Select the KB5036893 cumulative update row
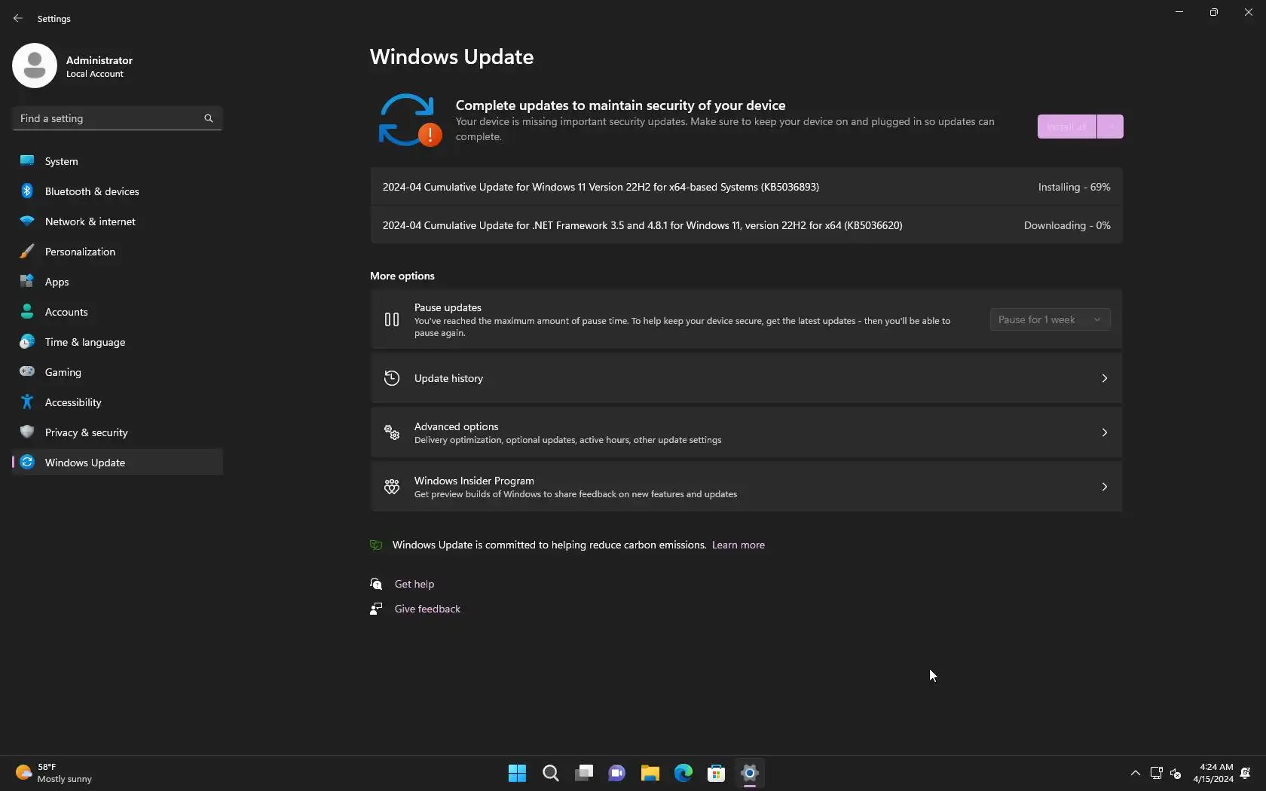This screenshot has width=1266, height=791. (746, 187)
